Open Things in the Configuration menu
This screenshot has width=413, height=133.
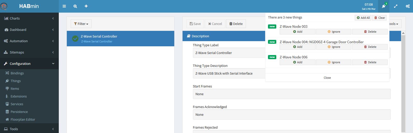16,81
